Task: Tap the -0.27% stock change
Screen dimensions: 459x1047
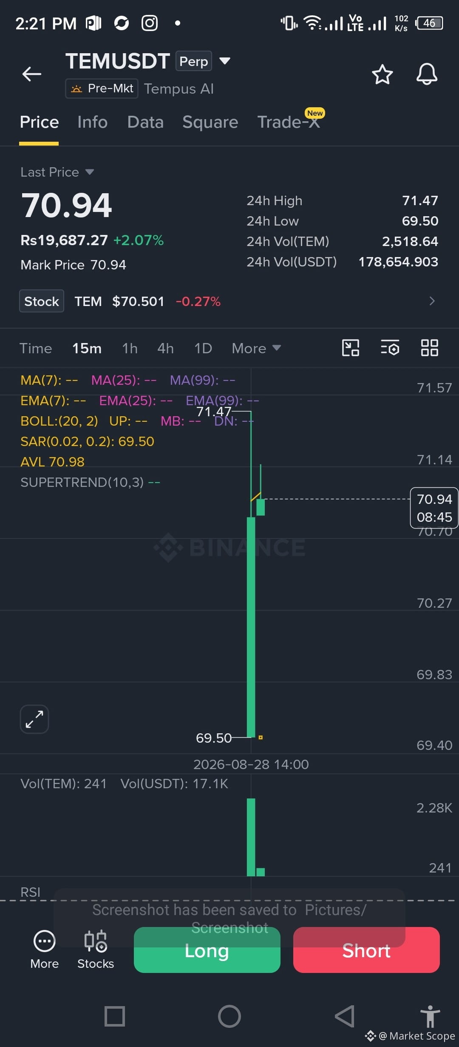Action: 198,301
